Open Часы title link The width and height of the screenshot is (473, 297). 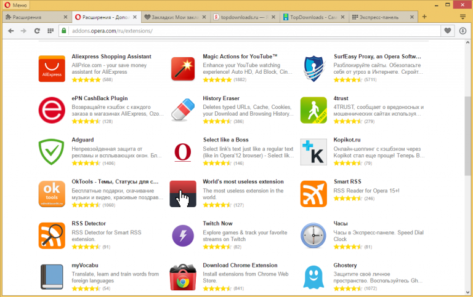click(340, 223)
